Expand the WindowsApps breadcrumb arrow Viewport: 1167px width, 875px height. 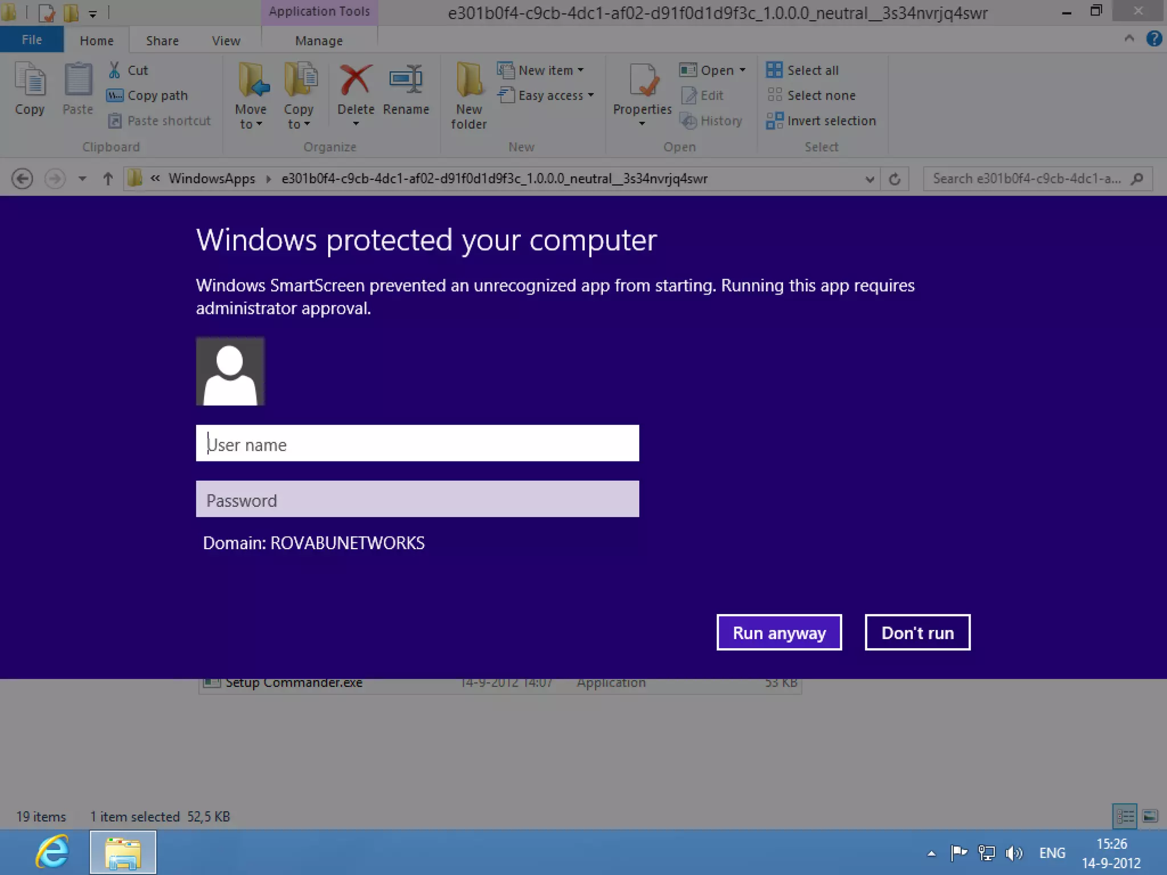point(268,179)
